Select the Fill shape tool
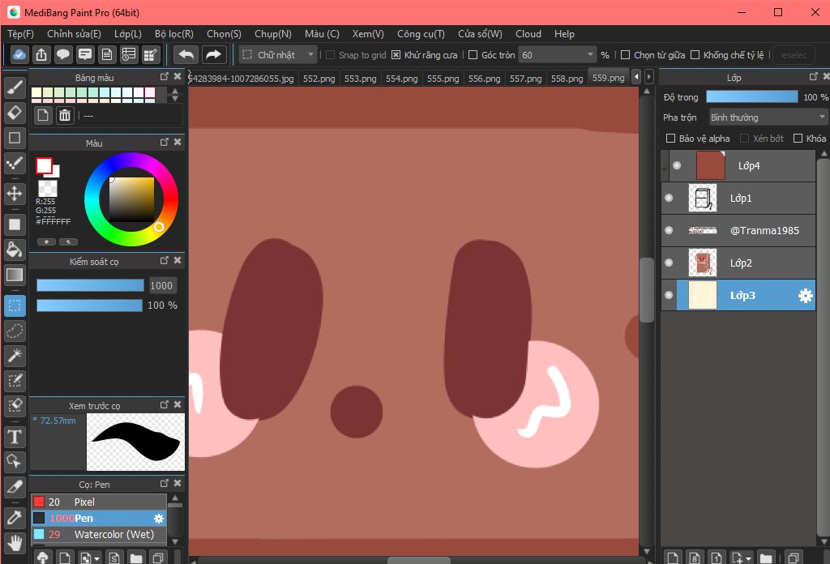Viewport: 830px width, 564px height. (15, 224)
